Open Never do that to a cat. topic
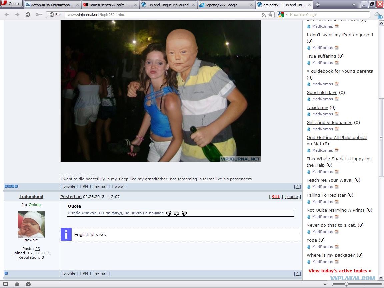 tap(331, 225)
